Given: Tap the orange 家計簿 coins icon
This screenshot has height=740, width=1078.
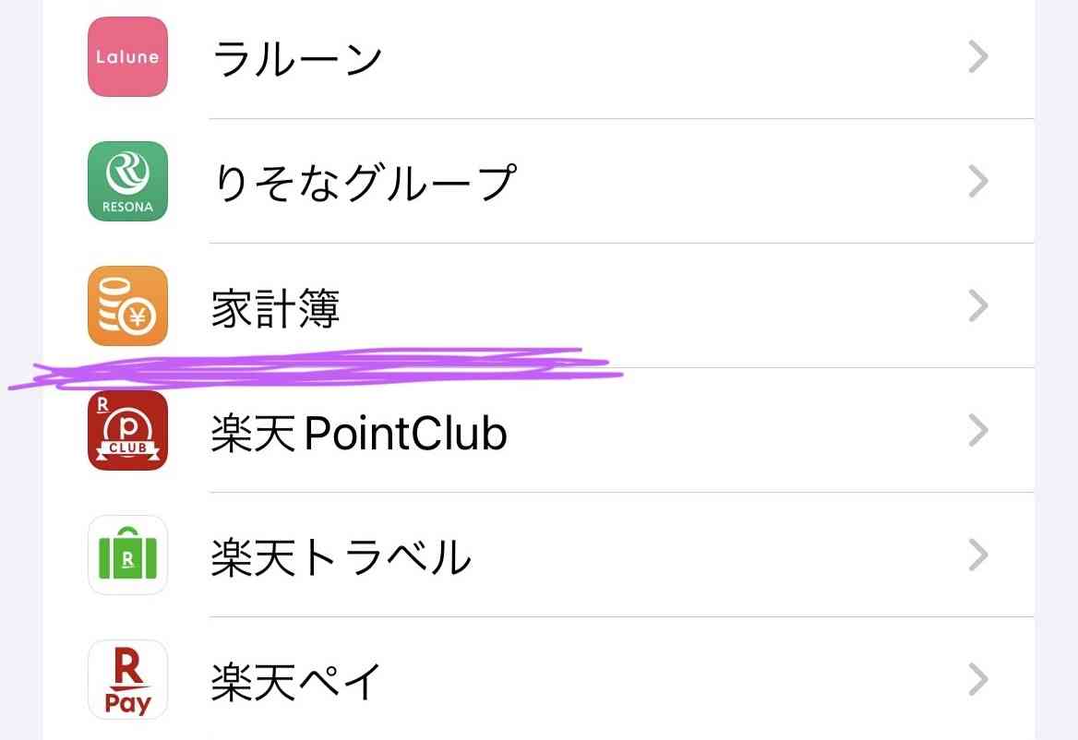Looking at the screenshot, I should click(128, 305).
